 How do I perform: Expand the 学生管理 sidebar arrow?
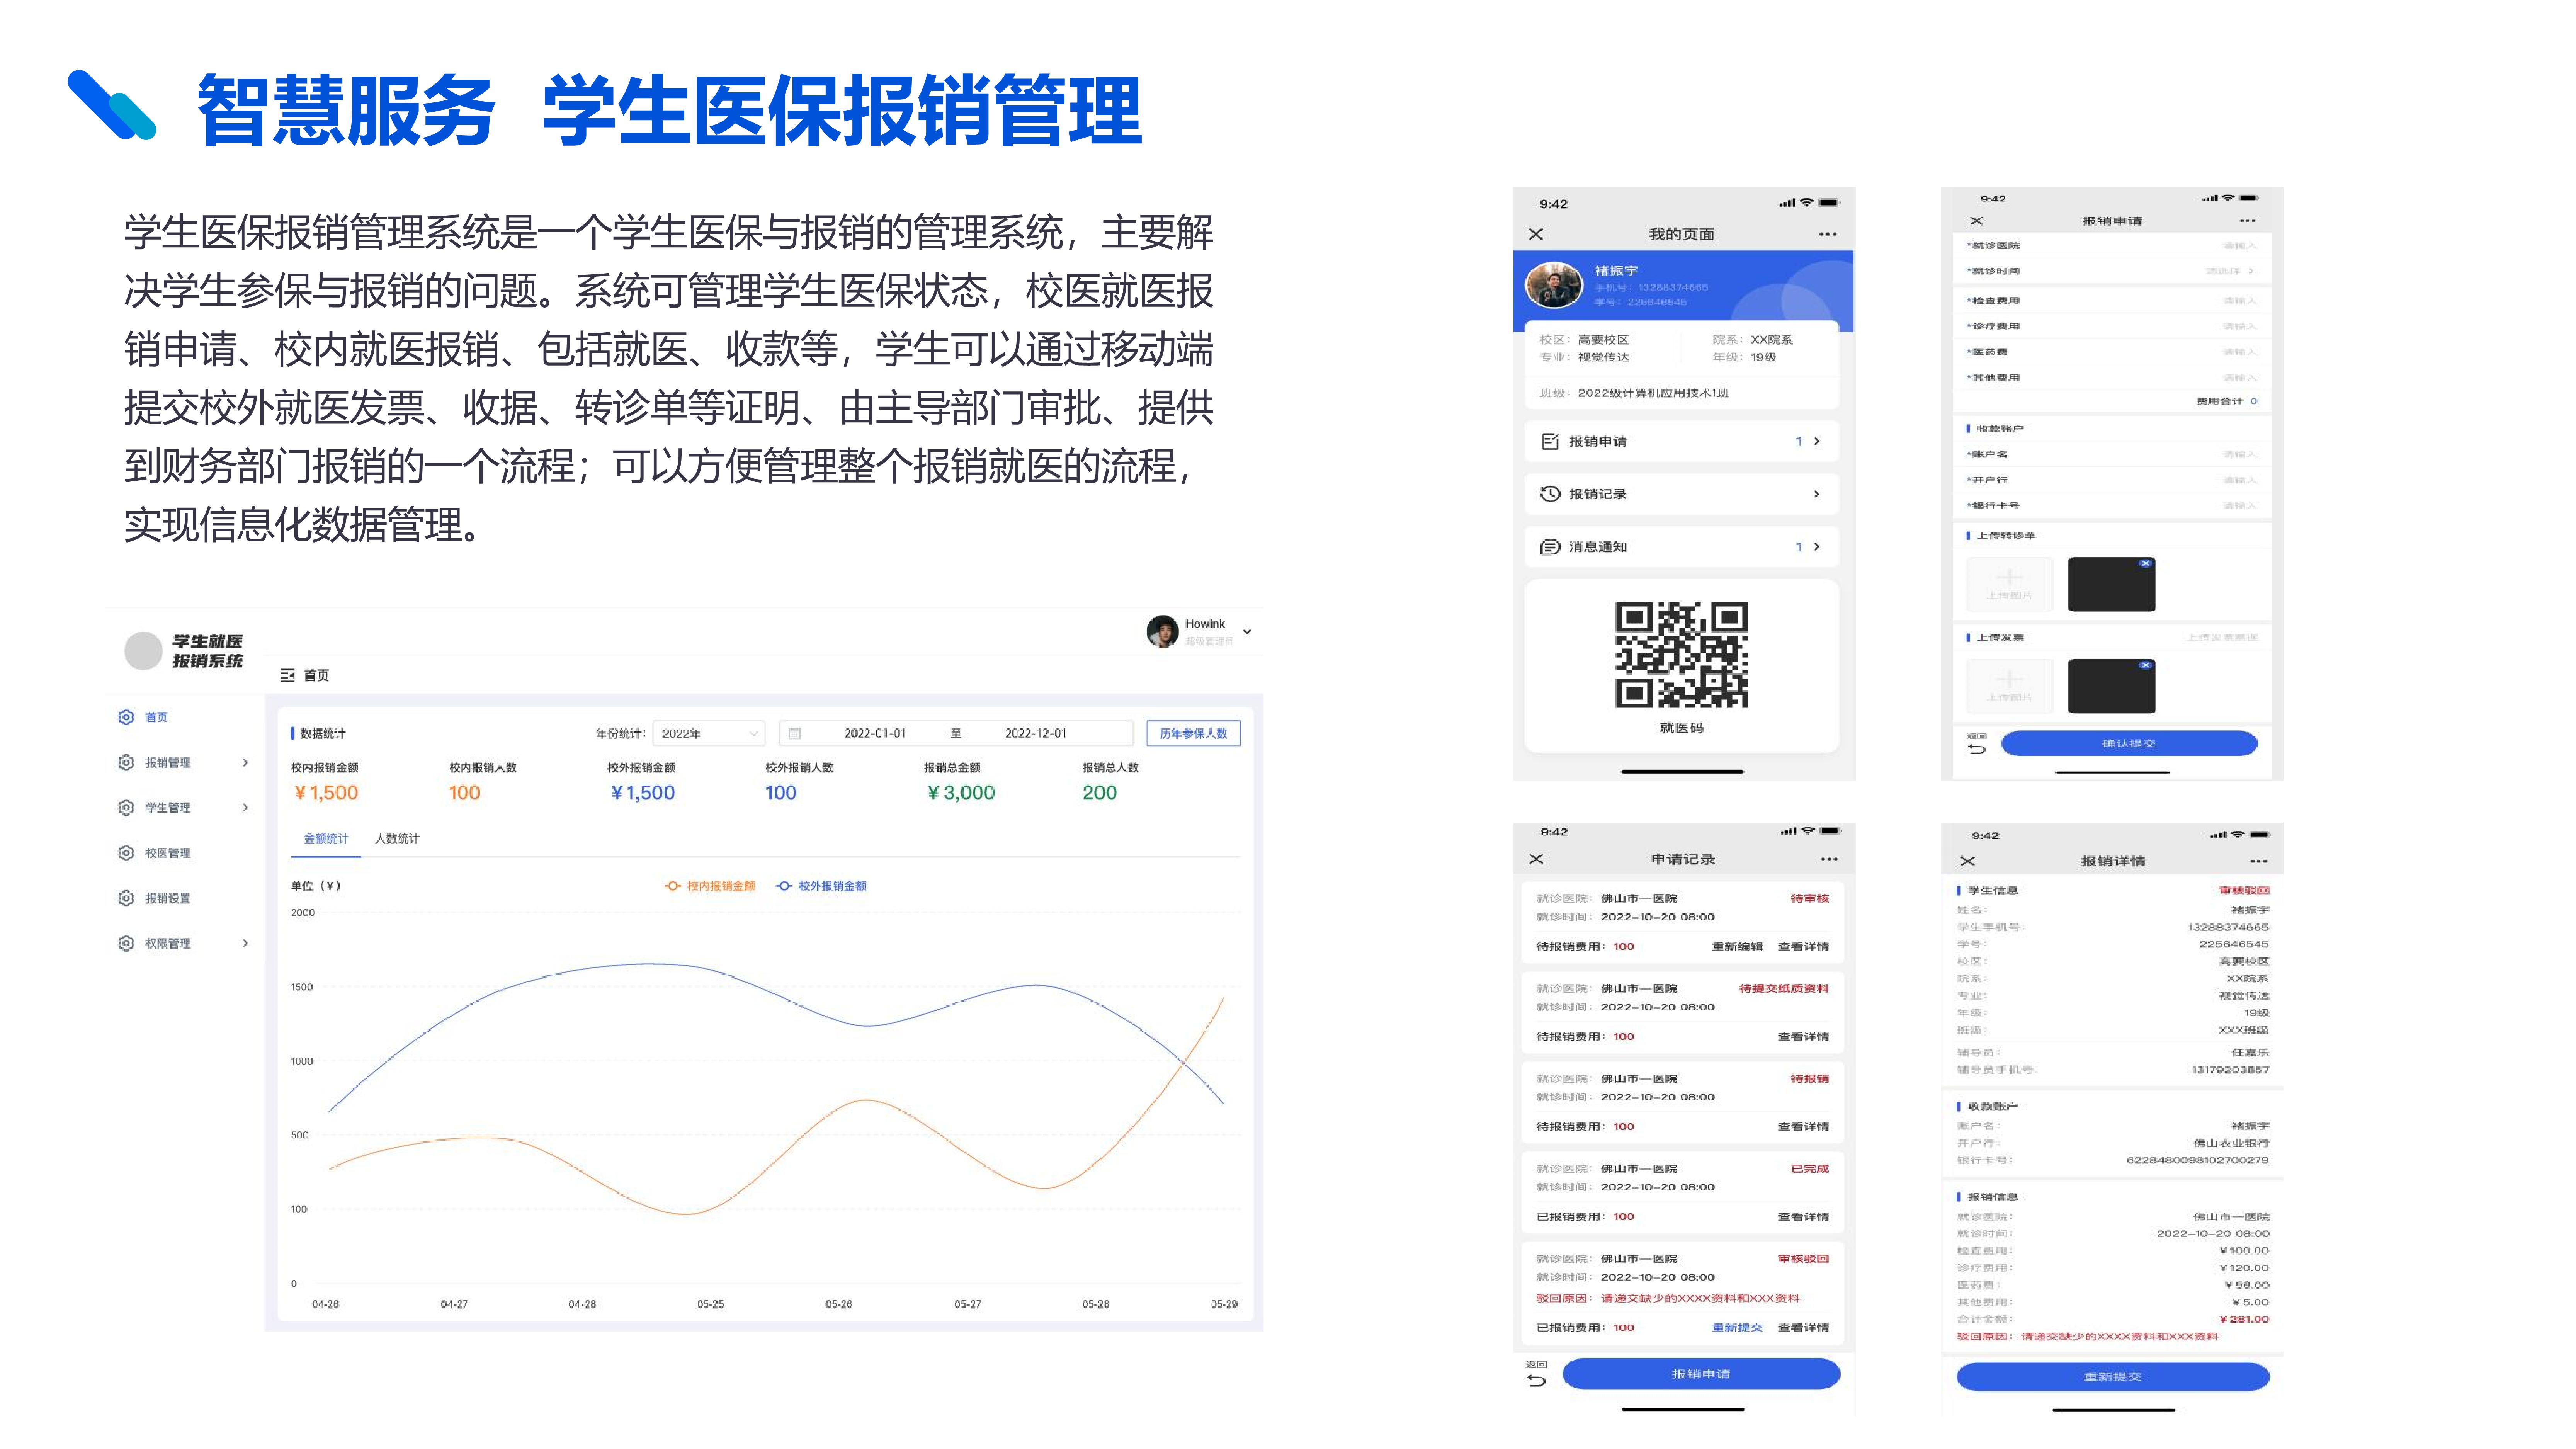pos(245,807)
